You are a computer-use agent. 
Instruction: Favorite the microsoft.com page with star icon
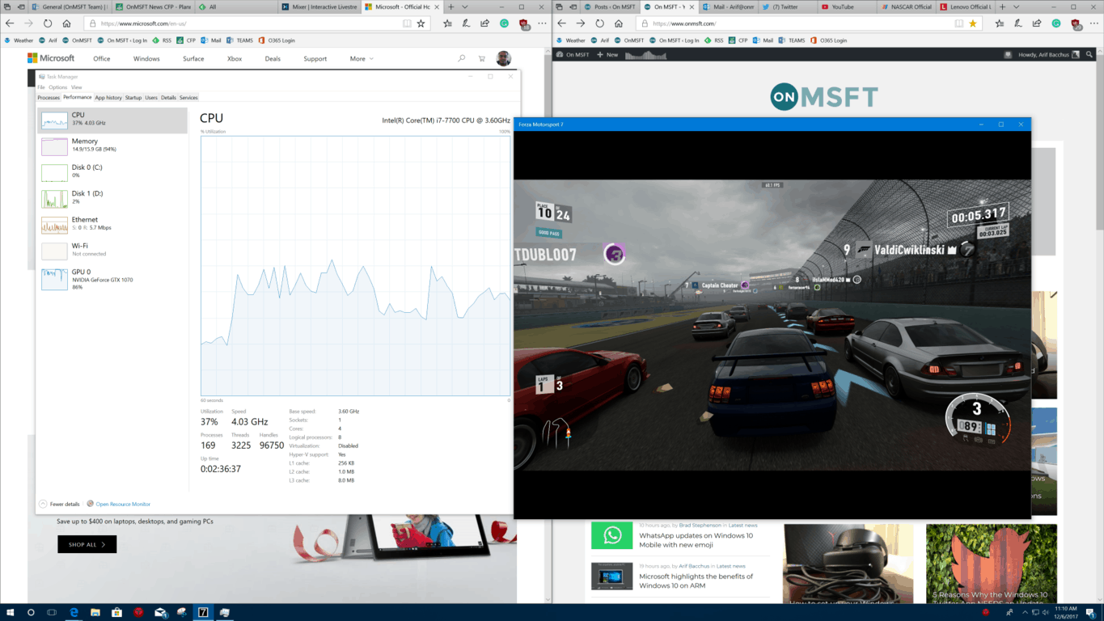(x=421, y=23)
